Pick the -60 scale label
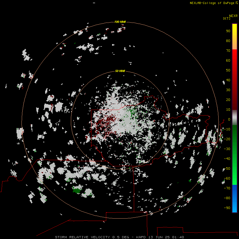The image size is (239, 239). (x=227, y=178)
